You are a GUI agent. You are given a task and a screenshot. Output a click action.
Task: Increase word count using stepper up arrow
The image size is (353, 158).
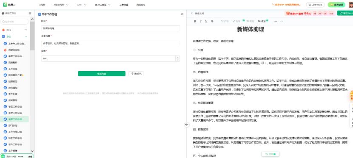tap(178, 57)
